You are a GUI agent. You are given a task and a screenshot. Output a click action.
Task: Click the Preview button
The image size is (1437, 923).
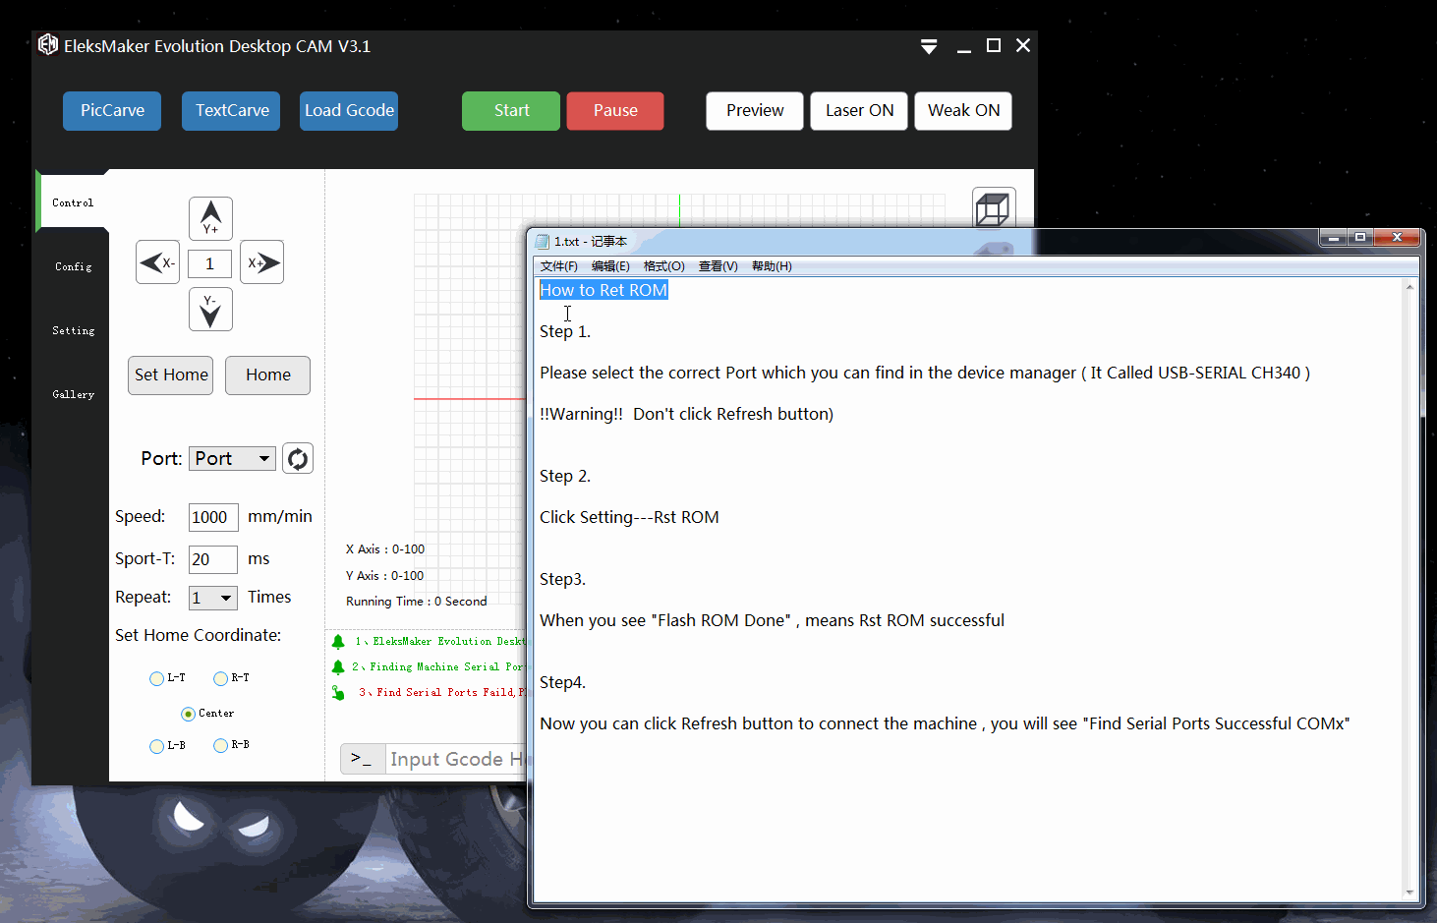(755, 111)
